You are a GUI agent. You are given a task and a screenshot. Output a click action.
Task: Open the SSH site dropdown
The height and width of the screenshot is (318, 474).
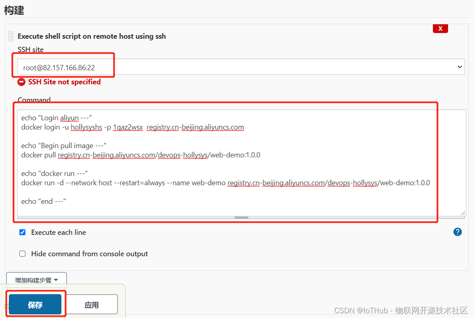[241, 67]
